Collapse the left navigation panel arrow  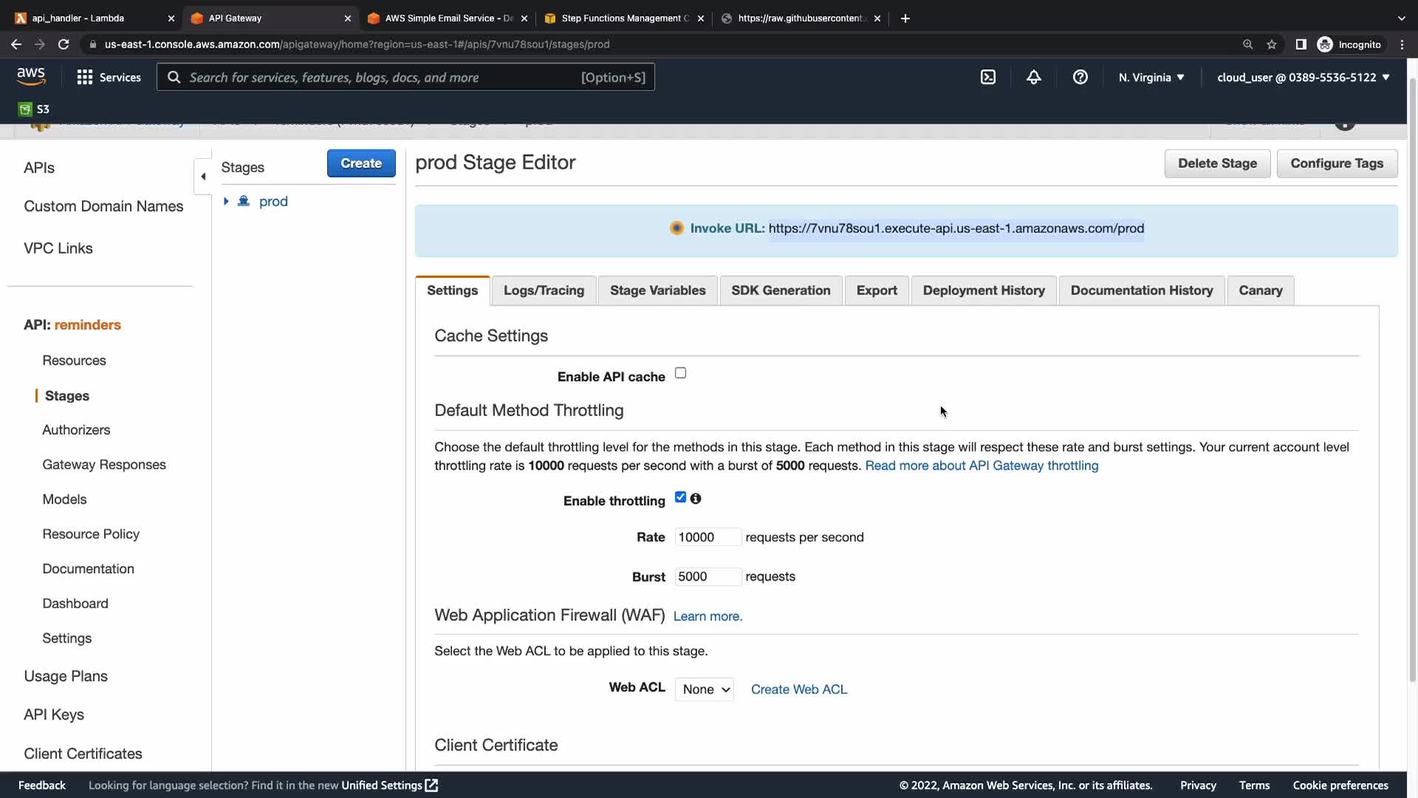tap(203, 176)
